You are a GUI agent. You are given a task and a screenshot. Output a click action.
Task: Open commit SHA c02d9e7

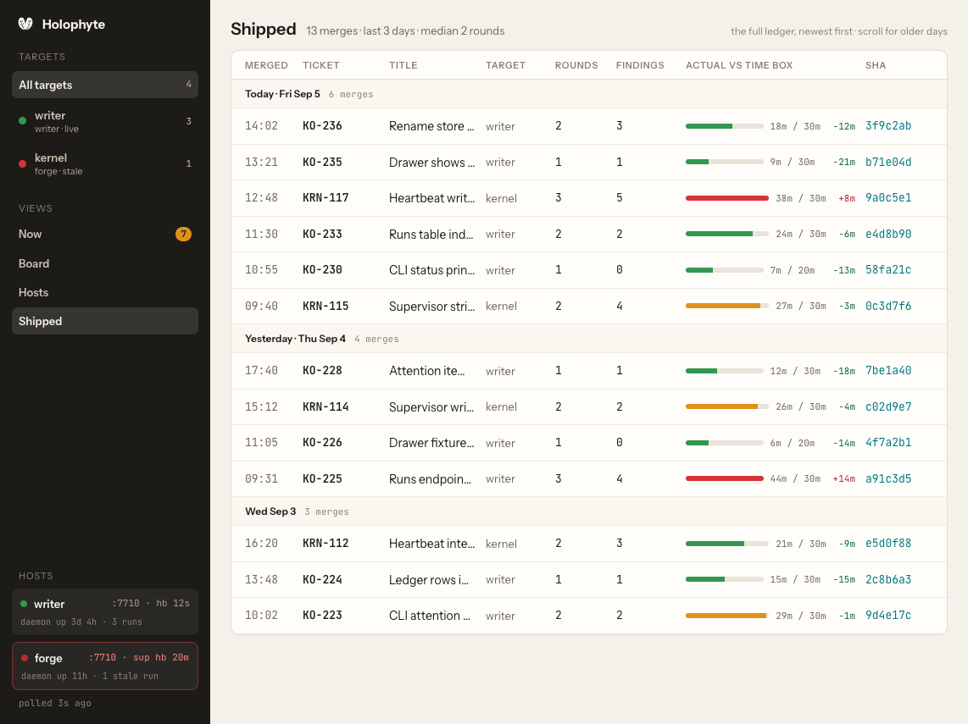coord(888,407)
